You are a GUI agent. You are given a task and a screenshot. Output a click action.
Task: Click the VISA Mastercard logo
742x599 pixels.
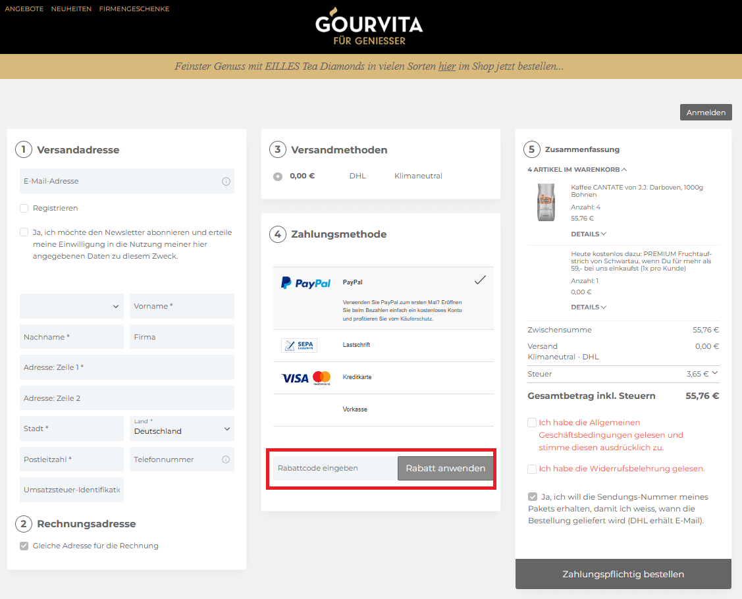click(305, 378)
